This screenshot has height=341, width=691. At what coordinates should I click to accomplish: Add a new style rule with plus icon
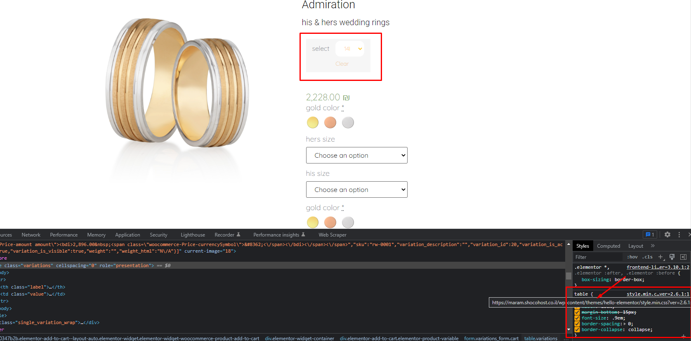click(x=660, y=257)
